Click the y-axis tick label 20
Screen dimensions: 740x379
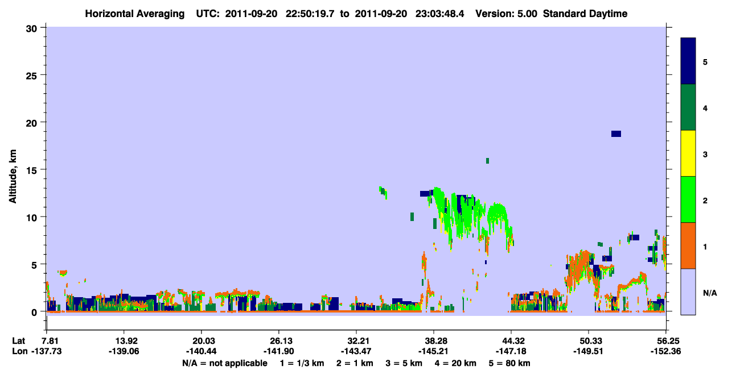32,122
